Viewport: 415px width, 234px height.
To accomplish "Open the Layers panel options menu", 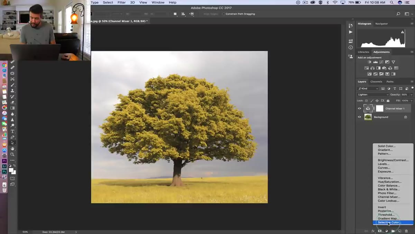I will (412, 81).
